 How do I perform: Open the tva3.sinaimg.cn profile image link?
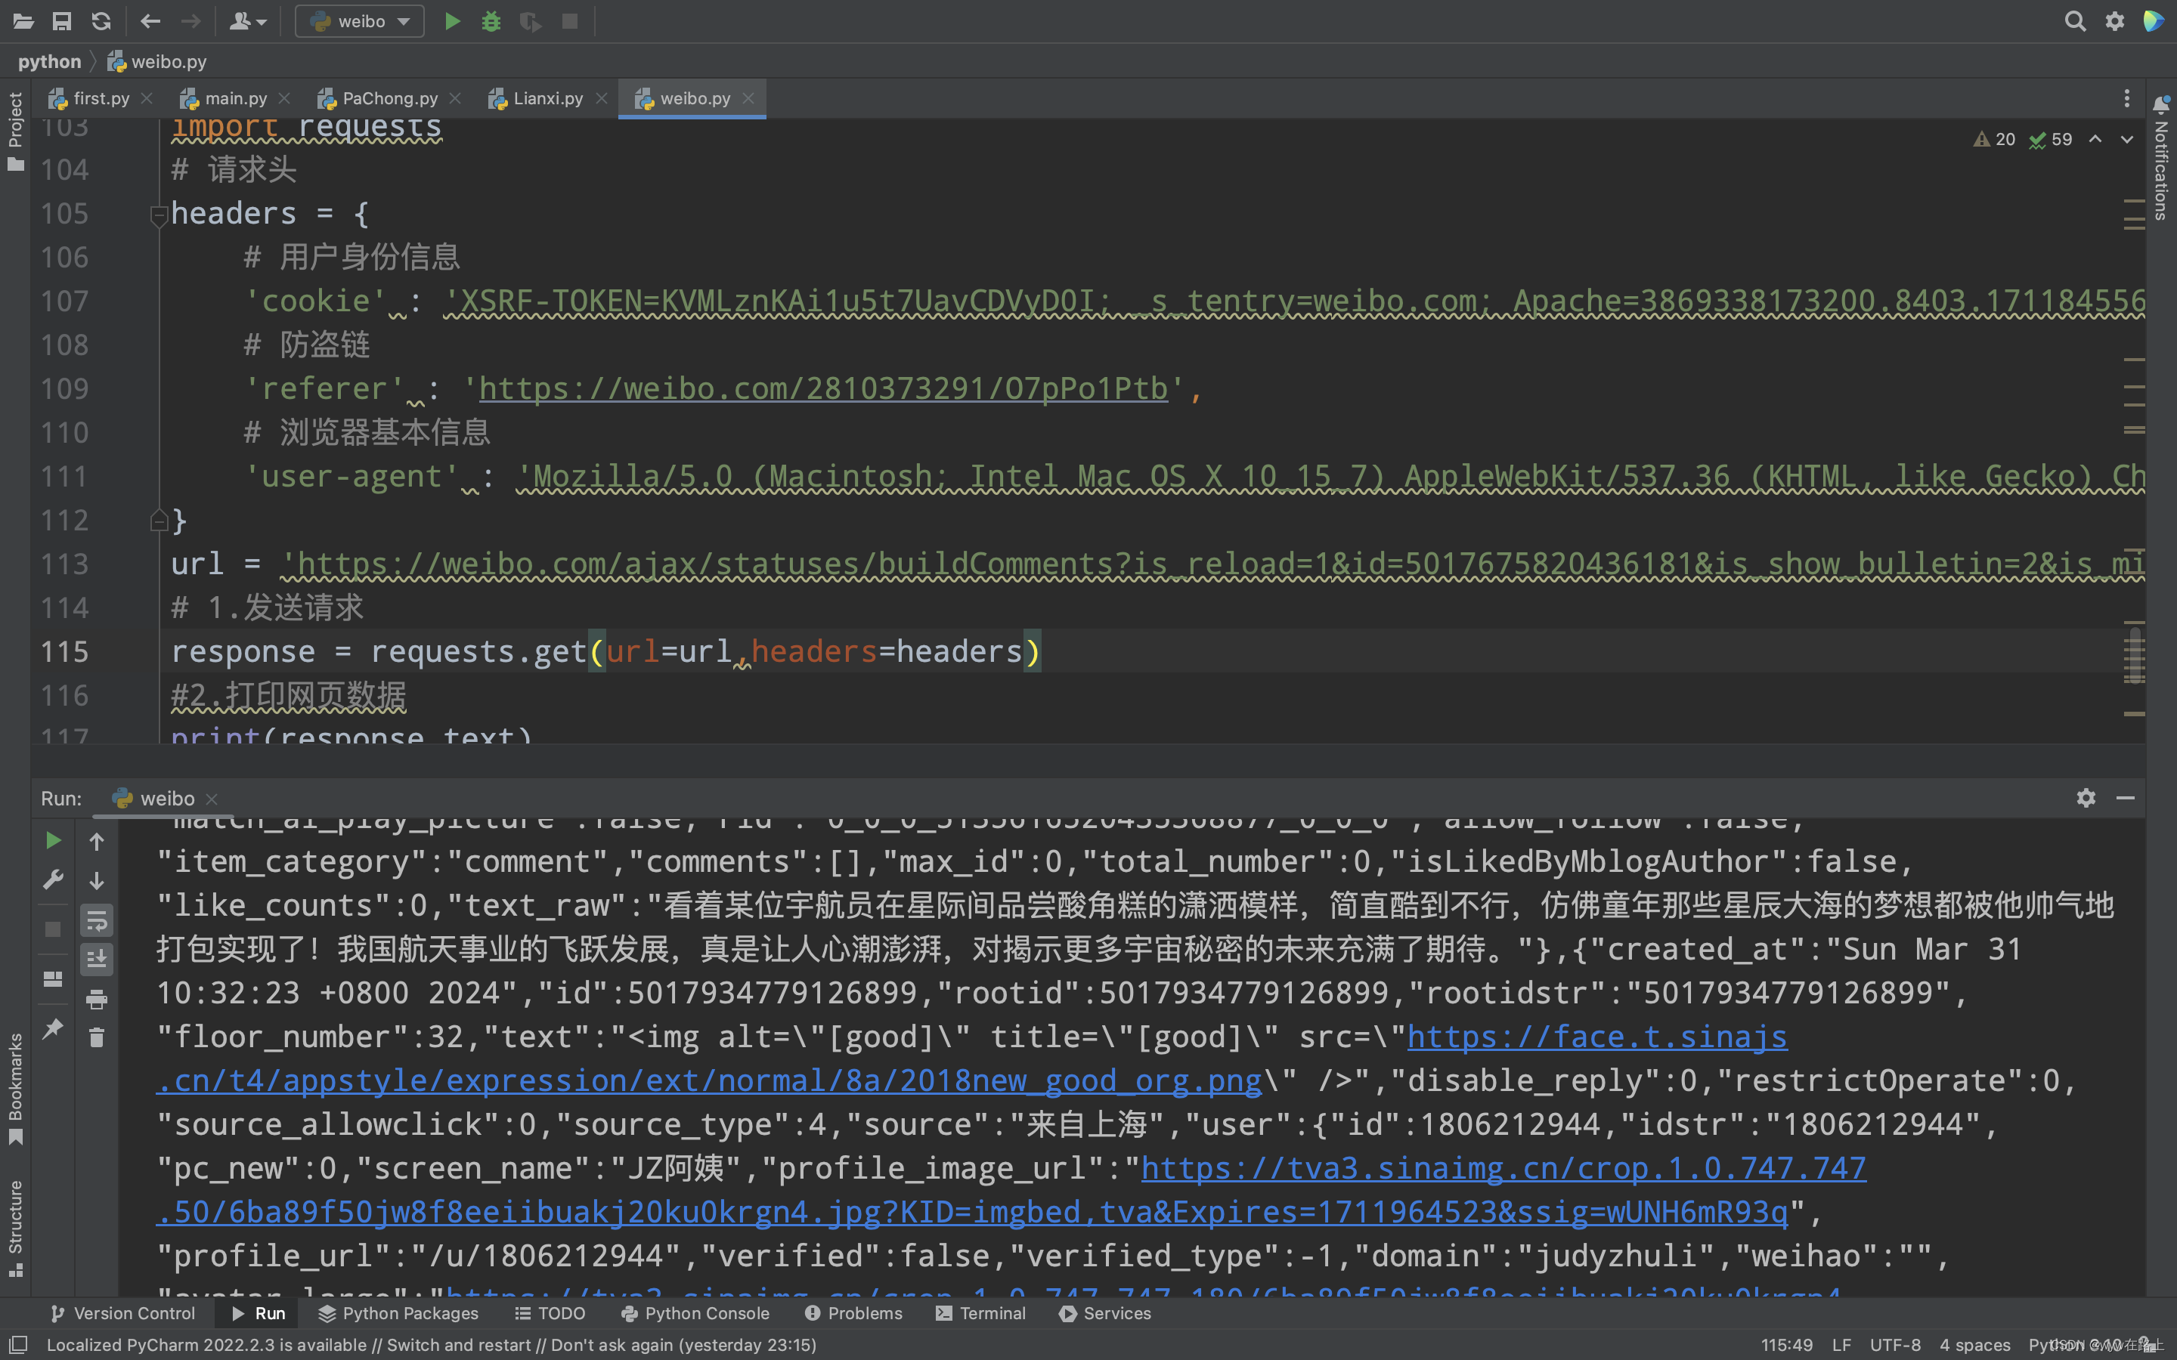tap(1503, 1168)
